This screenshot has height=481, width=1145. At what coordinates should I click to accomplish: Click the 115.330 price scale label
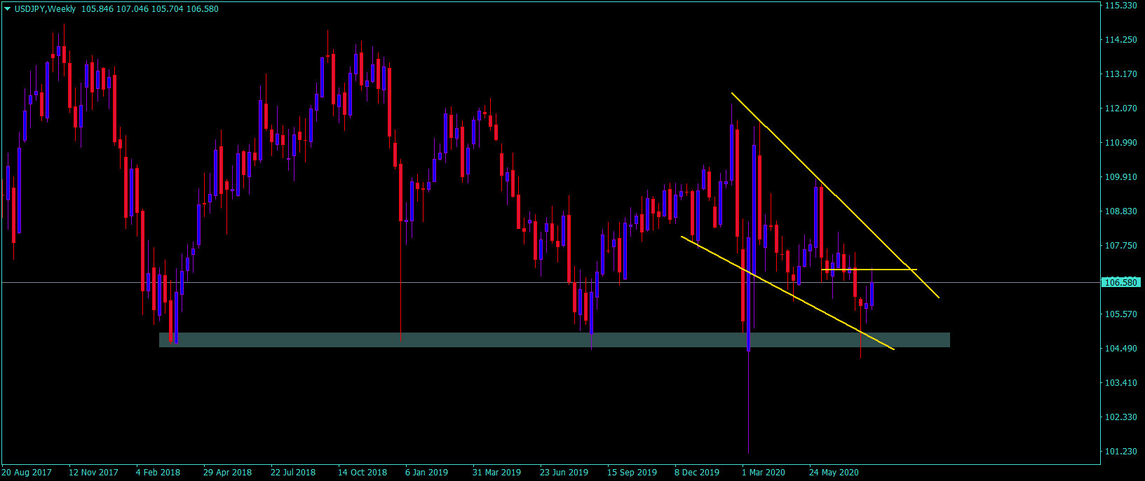click(1120, 6)
